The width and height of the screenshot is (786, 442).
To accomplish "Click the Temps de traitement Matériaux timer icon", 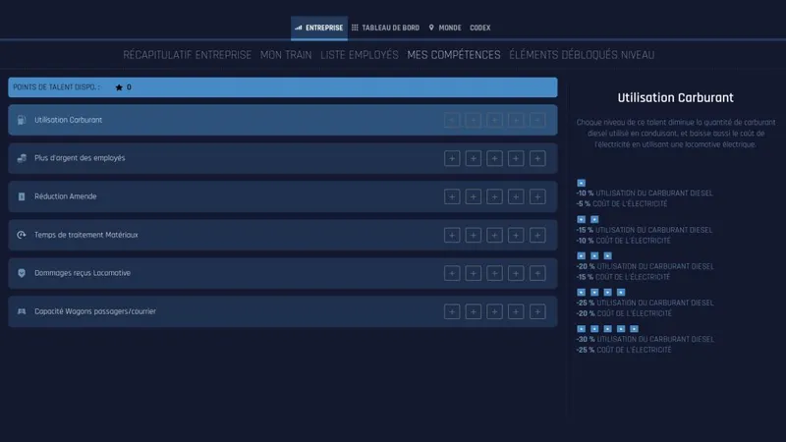I will [x=22, y=235].
